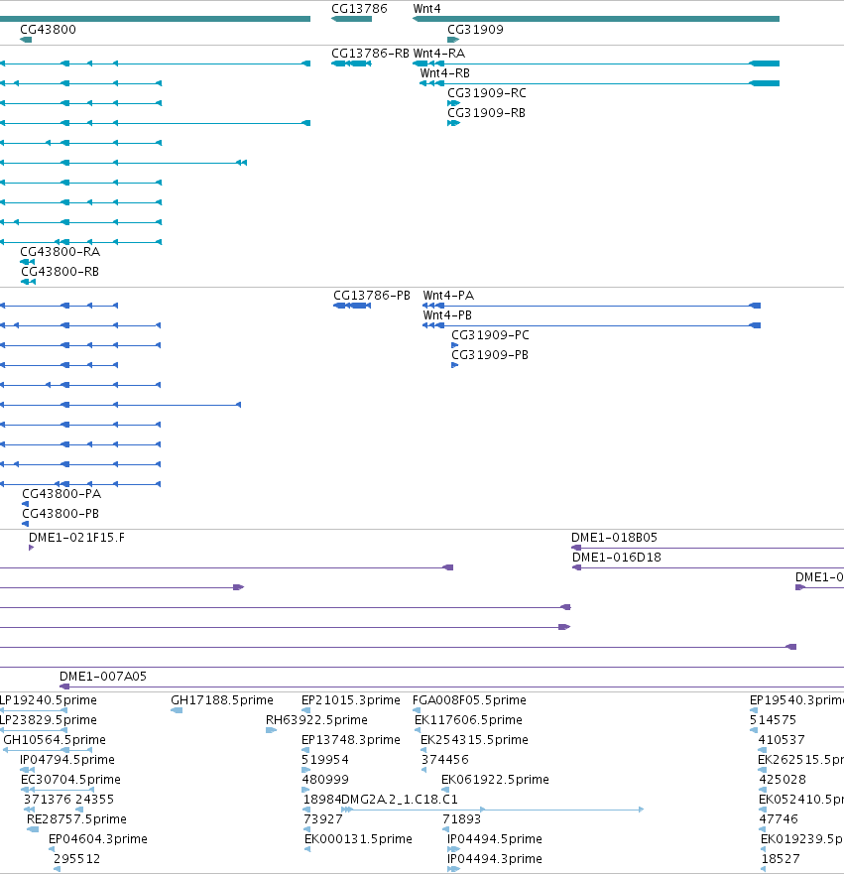844x874 pixels.
Task: Click the DME1-021F15.F clone label
Action: pos(77,538)
